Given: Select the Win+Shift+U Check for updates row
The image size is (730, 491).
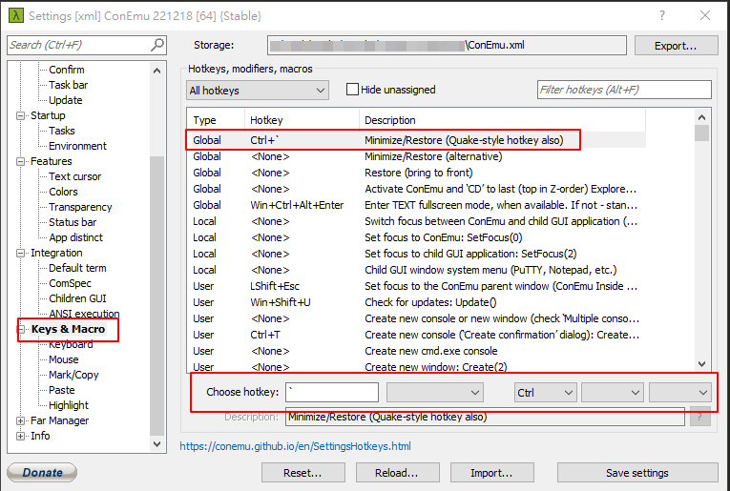Looking at the screenshot, I should pos(416,302).
